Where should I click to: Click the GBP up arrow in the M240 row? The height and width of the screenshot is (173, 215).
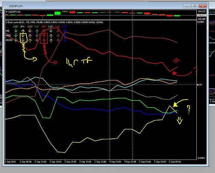pyautogui.click(x=44, y=41)
